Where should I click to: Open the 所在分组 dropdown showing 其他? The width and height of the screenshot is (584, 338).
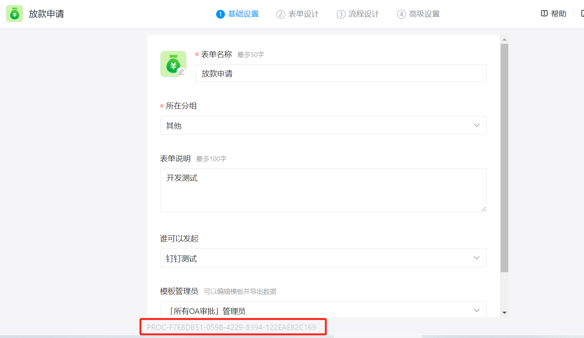click(x=323, y=125)
